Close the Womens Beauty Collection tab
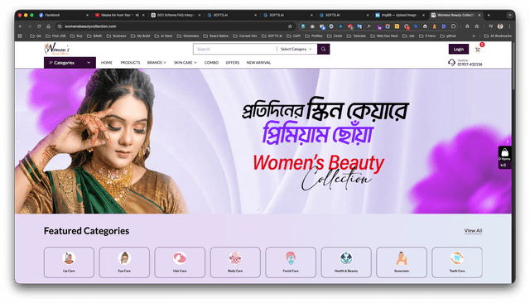The height and width of the screenshot is (303, 530). coord(479,15)
